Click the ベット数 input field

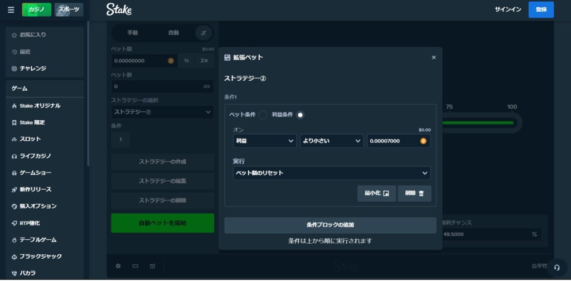pos(162,86)
